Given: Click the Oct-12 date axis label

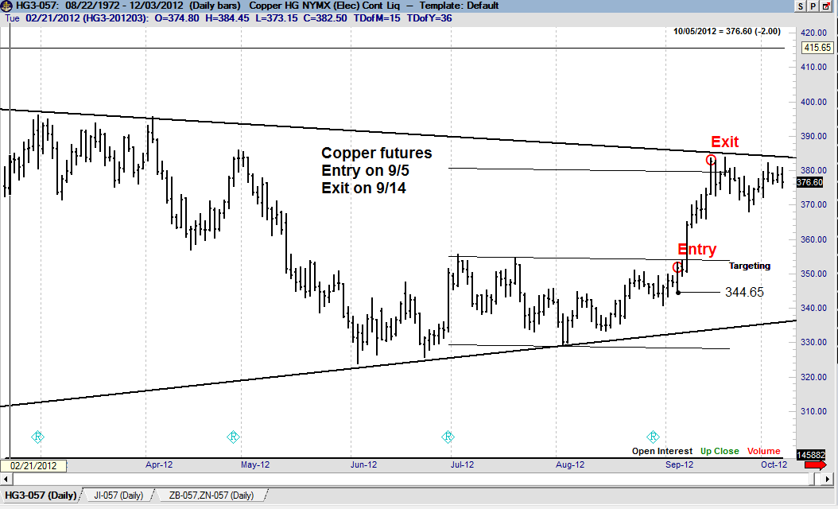Looking at the screenshot, I should (x=774, y=464).
